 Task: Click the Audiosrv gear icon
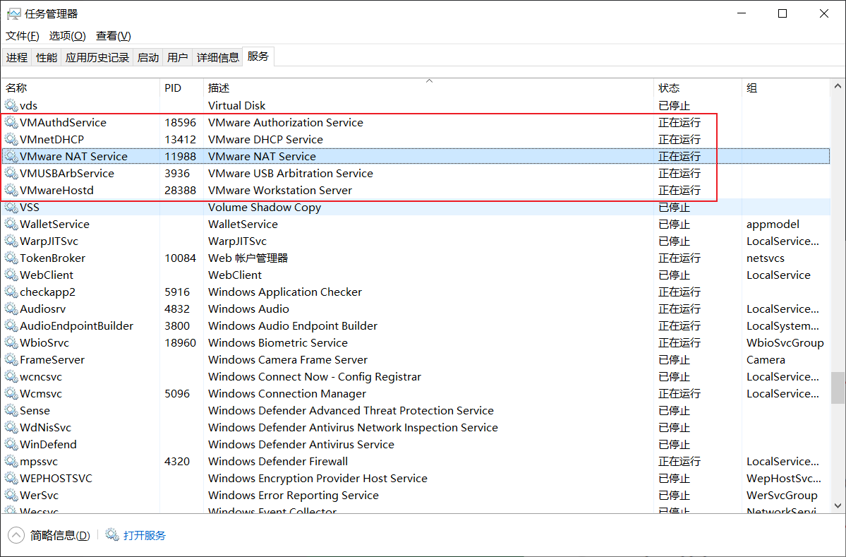pos(11,309)
